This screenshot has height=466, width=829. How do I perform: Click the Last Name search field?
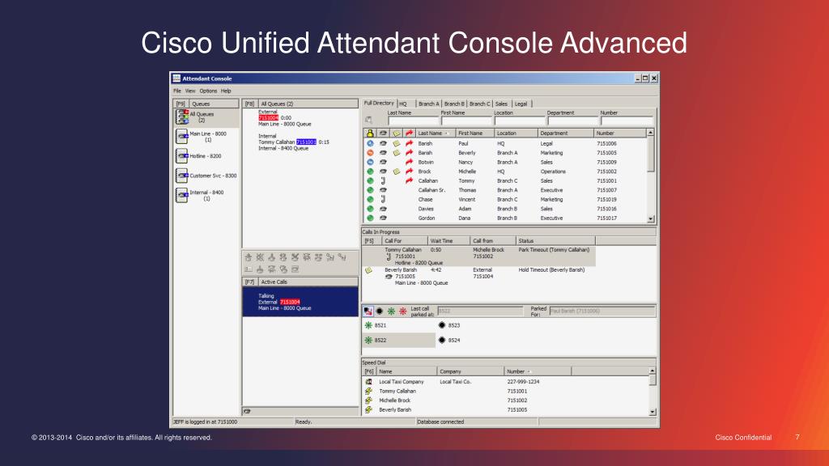point(413,121)
